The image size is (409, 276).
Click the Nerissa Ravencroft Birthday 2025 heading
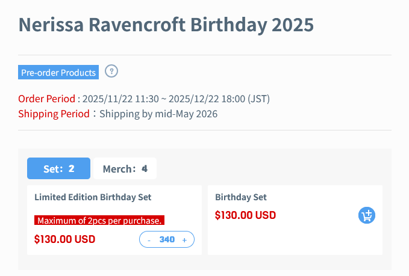click(166, 25)
